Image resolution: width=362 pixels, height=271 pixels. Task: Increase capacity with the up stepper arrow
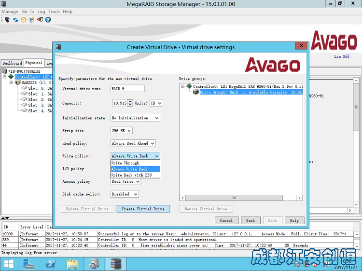[x=130, y=101]
